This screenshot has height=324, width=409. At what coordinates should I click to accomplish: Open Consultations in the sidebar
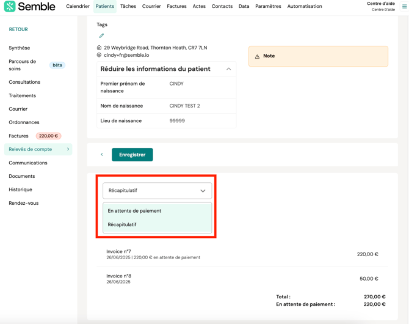click(x=24, y=82)
